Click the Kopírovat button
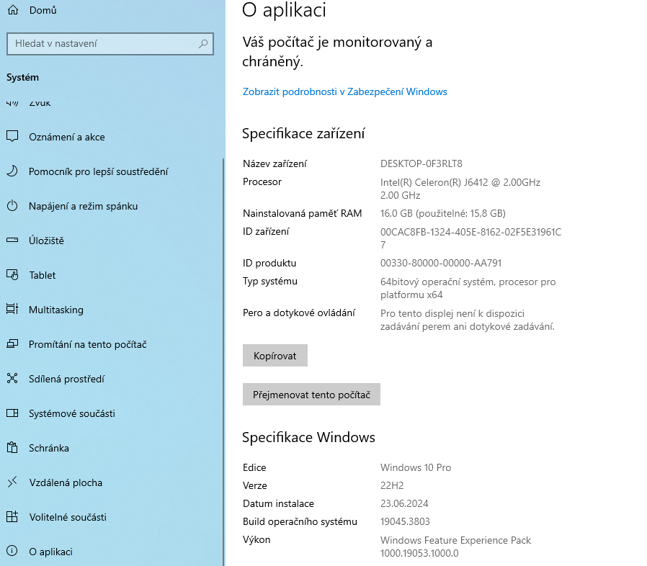647x566 pixels. tap(275, 355)
